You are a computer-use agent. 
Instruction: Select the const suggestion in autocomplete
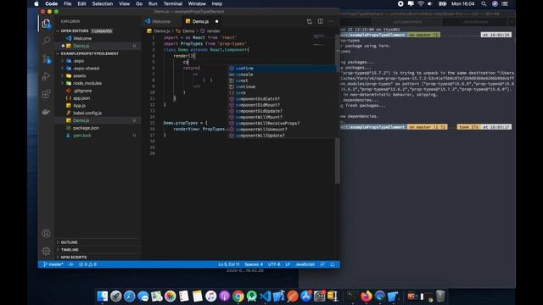point(282,80)
